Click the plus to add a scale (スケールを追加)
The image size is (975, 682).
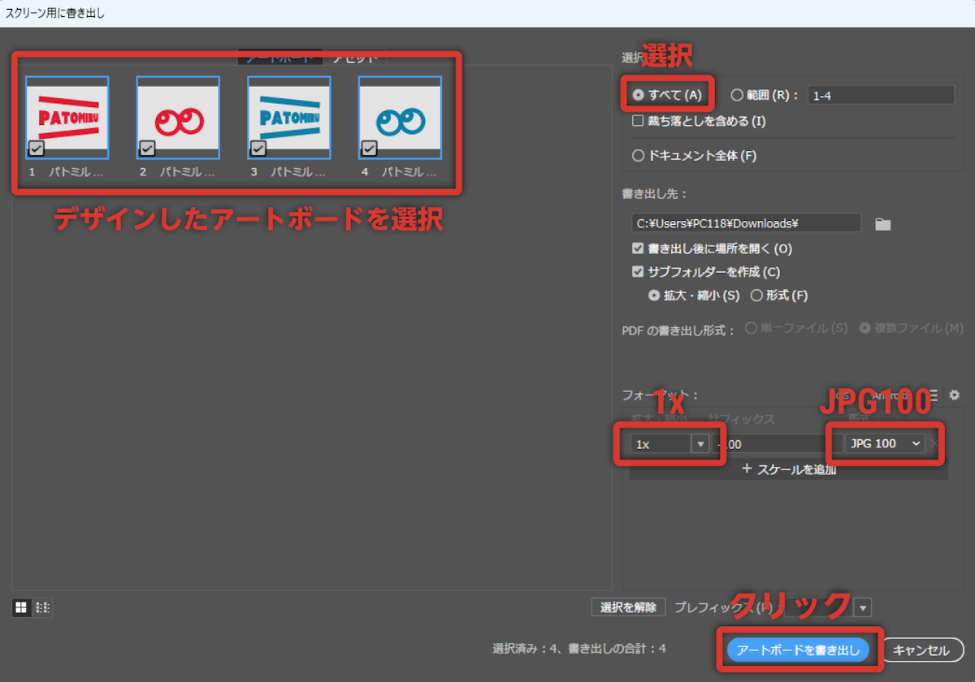coord(747,468)
